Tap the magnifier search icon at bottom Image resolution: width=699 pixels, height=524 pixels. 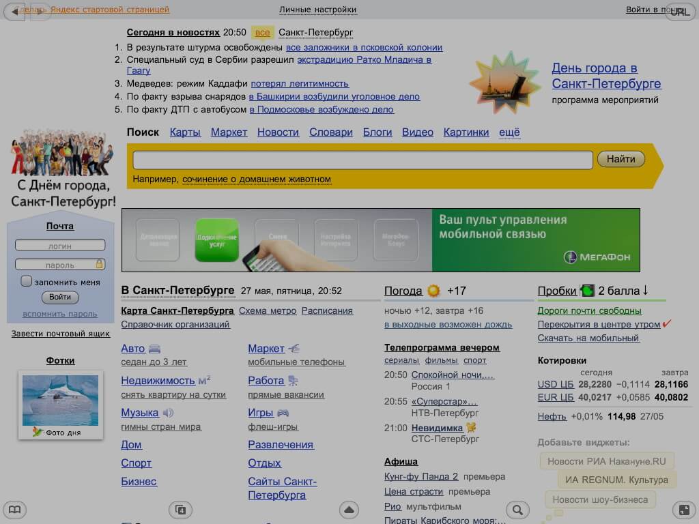click(517, 509)
